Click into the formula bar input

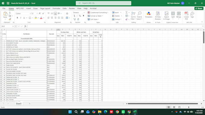pos(114,26)
